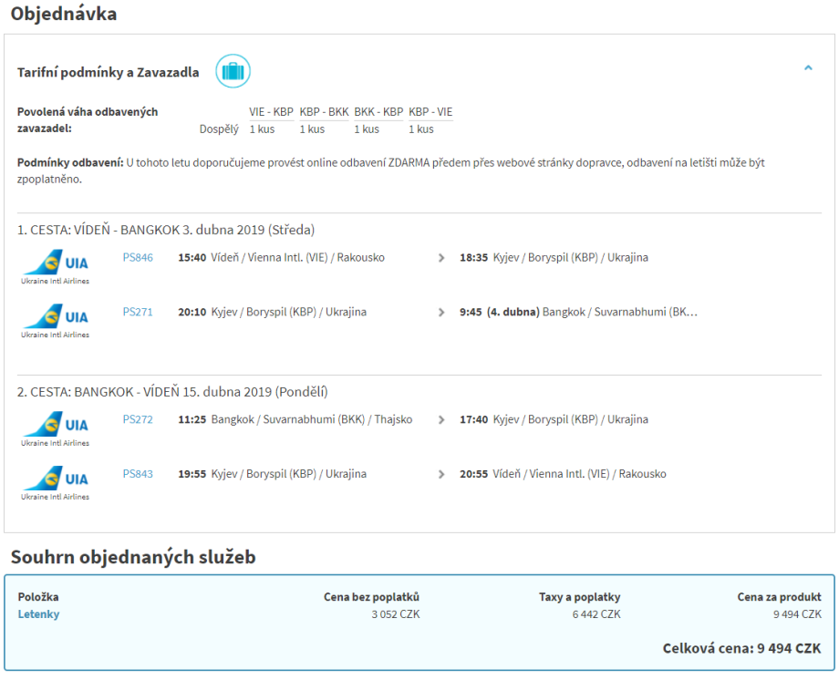Open flight number PS843 details
This screenshot has width=839, height=680.
tap(138, 475)
